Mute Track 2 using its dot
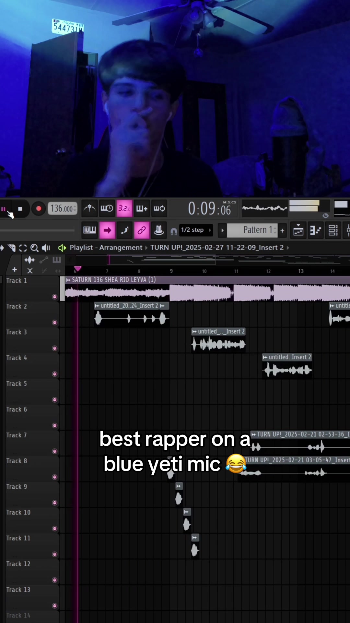Screen dimensions: 350x623 (x=55, y=322)
